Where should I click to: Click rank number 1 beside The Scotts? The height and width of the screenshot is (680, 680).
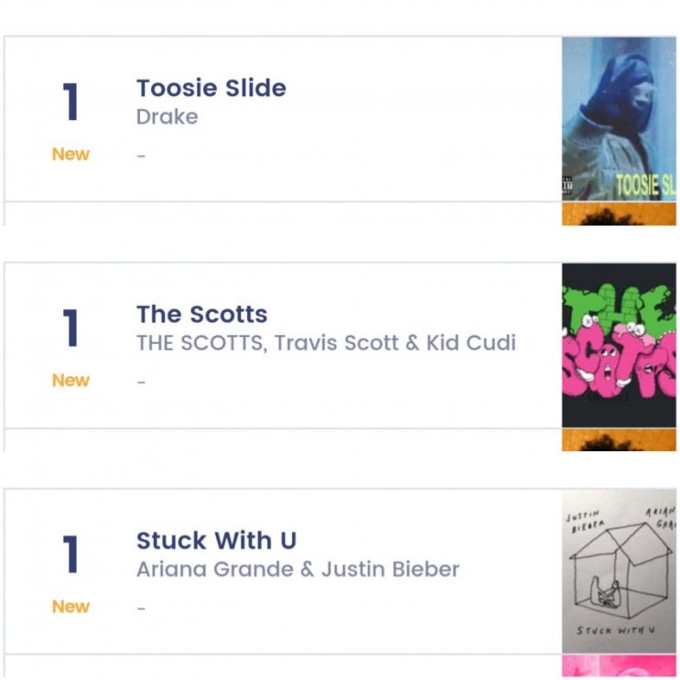point(70,328)
